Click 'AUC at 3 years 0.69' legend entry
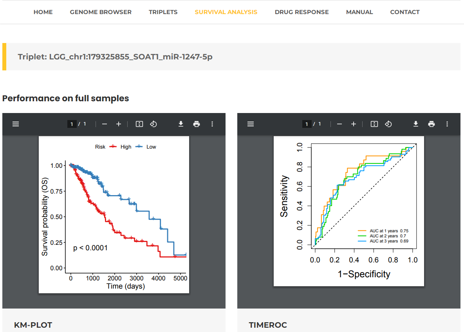Viewport: 464px width, 332px height. [x=383, y=241]
